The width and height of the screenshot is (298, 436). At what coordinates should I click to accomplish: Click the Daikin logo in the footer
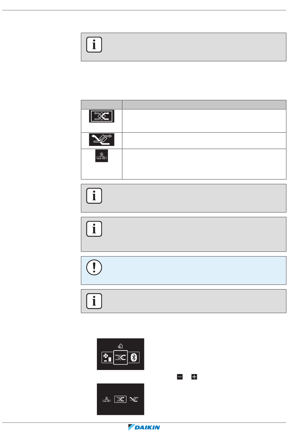144,427
